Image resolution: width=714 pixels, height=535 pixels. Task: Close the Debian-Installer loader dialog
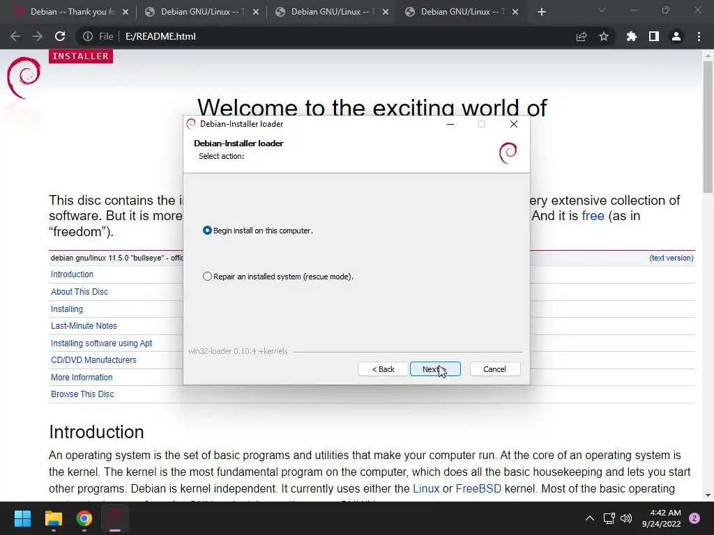(514, 124)
